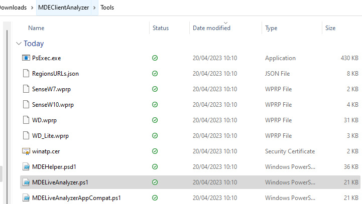Image resolution: width=362 pixels, height=204 pixels.
Task: Click the SenseW7.wprp file icon
Action: [26, 89]
